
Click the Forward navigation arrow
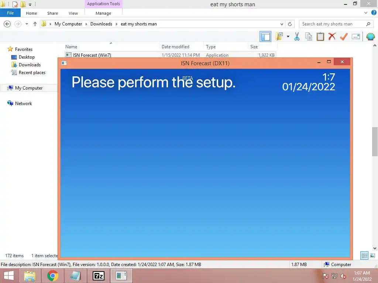pos(18,24)
